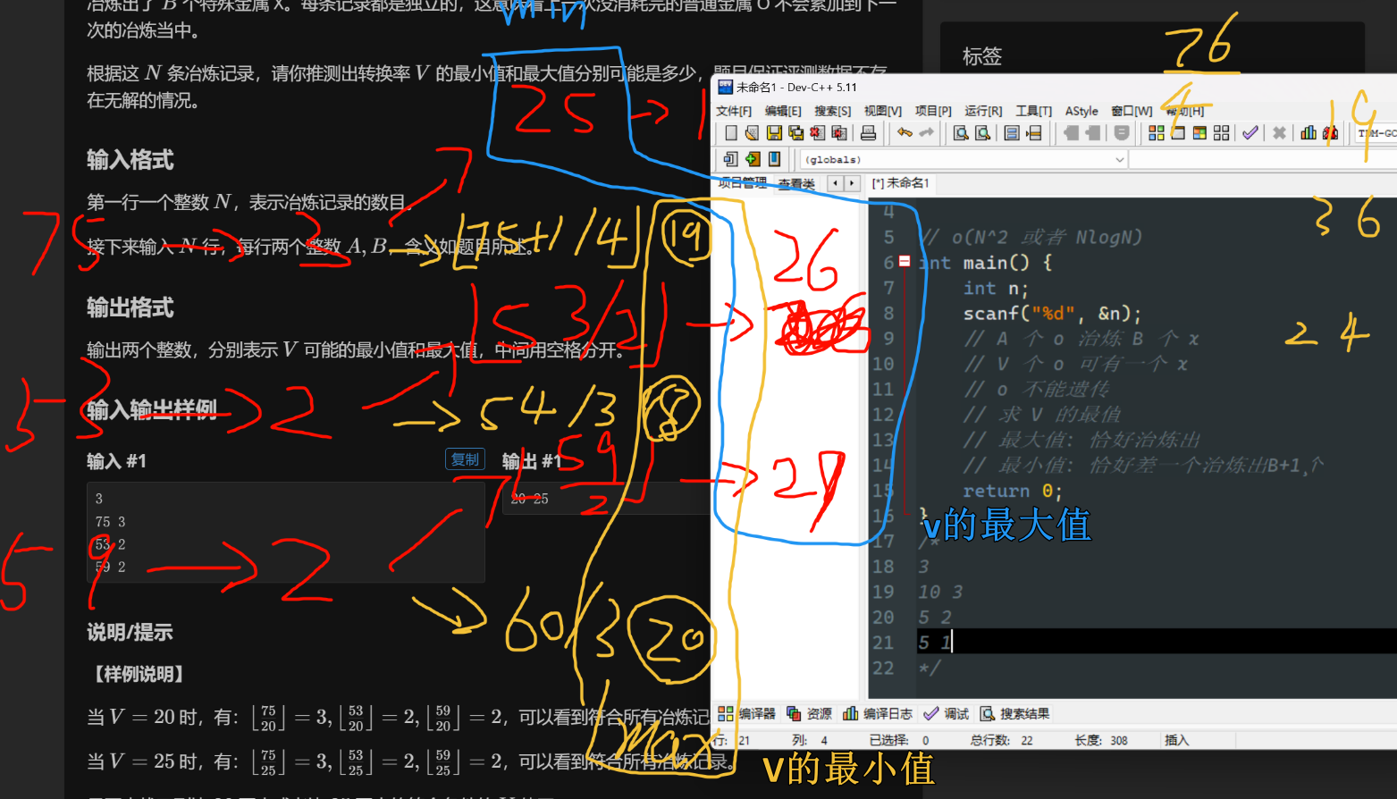Click the Compile and Run icon
Image resolution: width=1397 pixels, height=799 pixels.
[1199, 133]
